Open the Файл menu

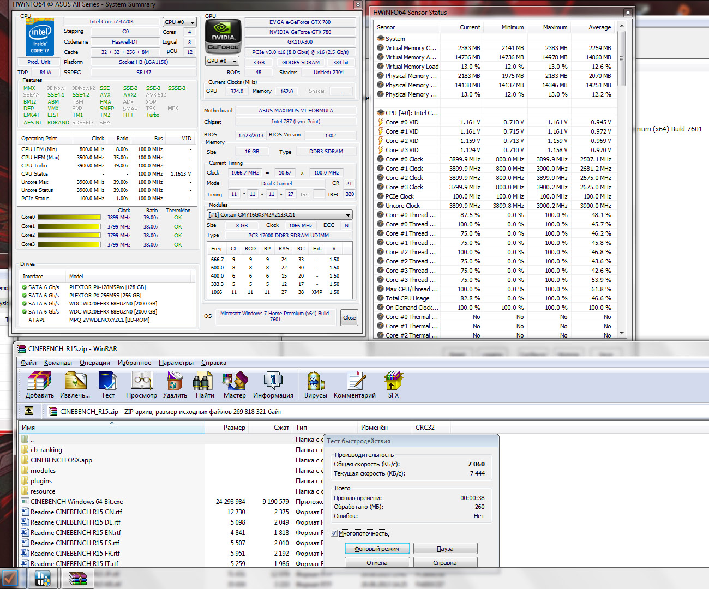(x=28, y=363)
